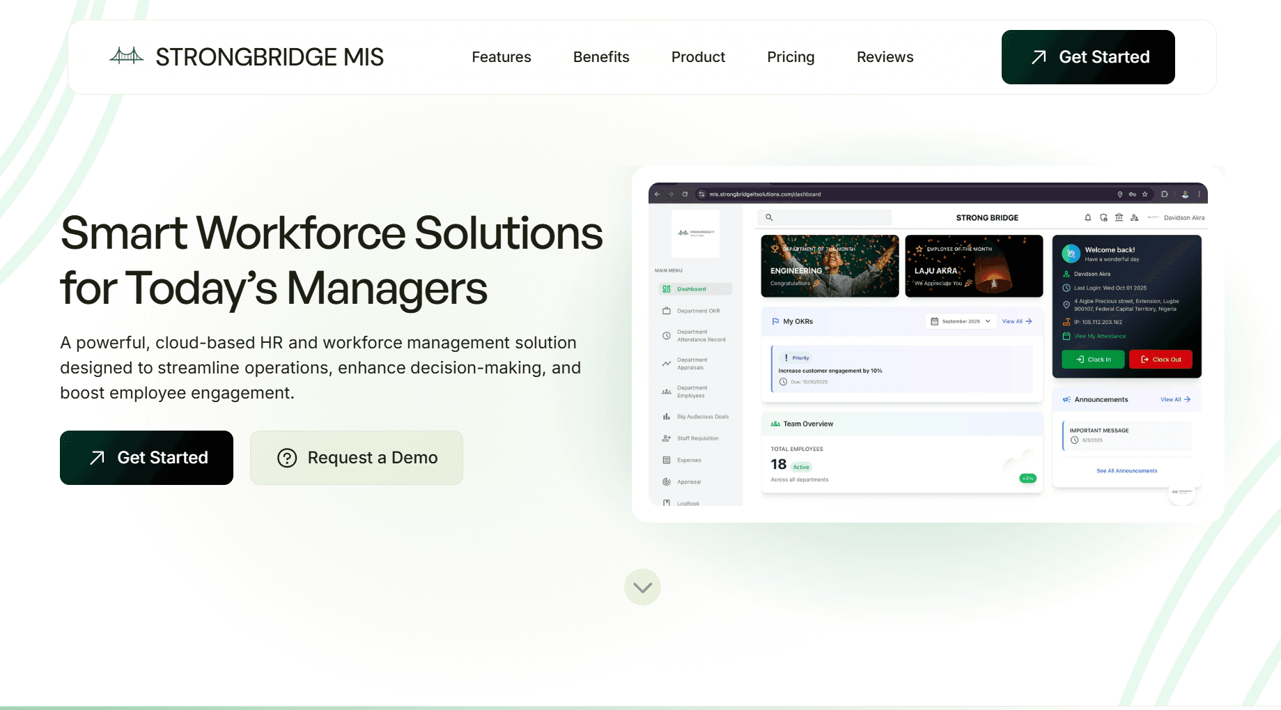1281x710 pixels.
Task: Click the bookmark star icon in preview browser bar
Action: click(x=1144, y=194)
